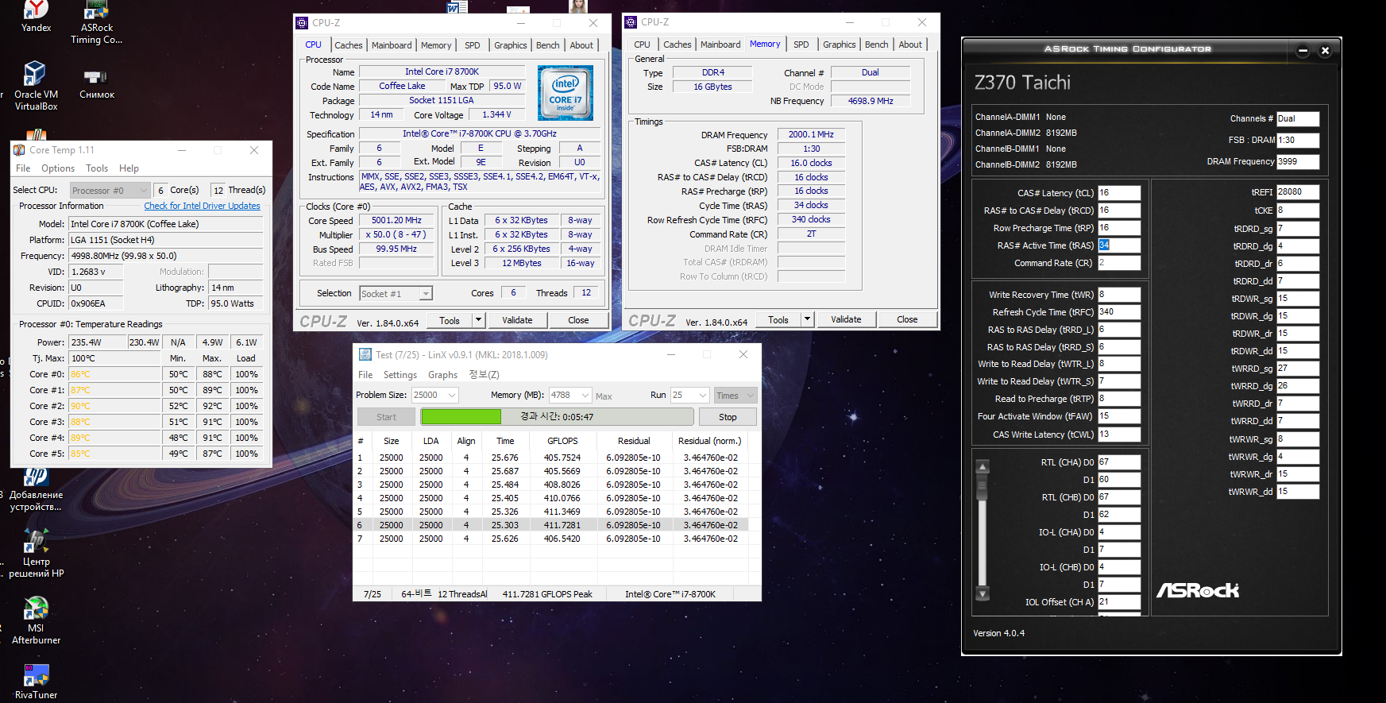
Task: Click Validate in CPU-Z processor window
Action: click(x=517, y=320)
